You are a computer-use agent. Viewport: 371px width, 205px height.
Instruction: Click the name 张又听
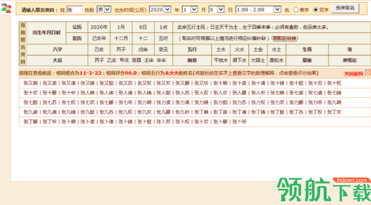tap(201, 83)
